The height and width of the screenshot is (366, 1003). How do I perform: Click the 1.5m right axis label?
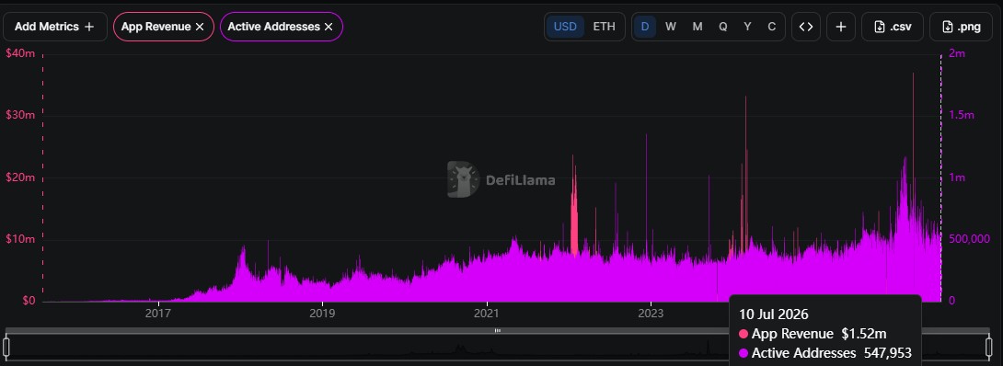tap(962, 115)
